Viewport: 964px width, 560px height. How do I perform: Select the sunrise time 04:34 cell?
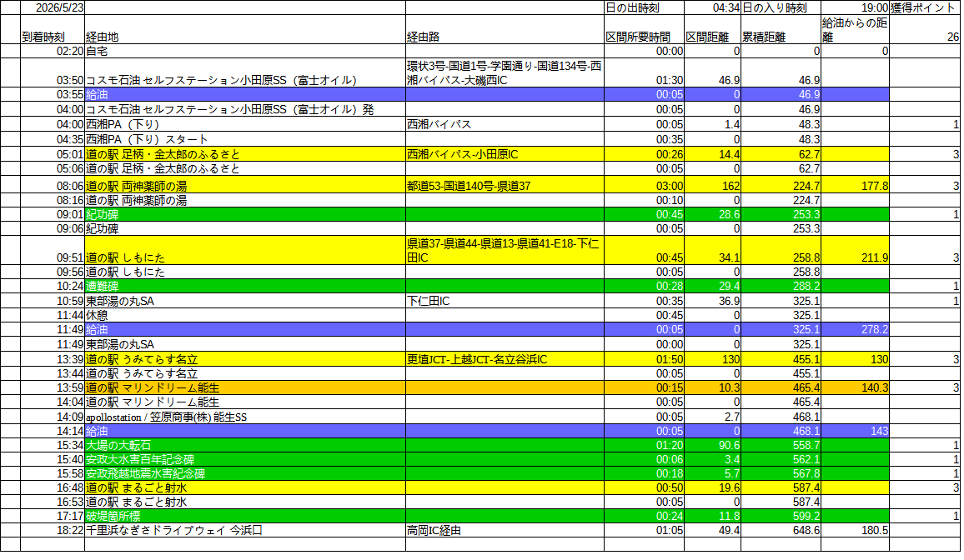712,7
